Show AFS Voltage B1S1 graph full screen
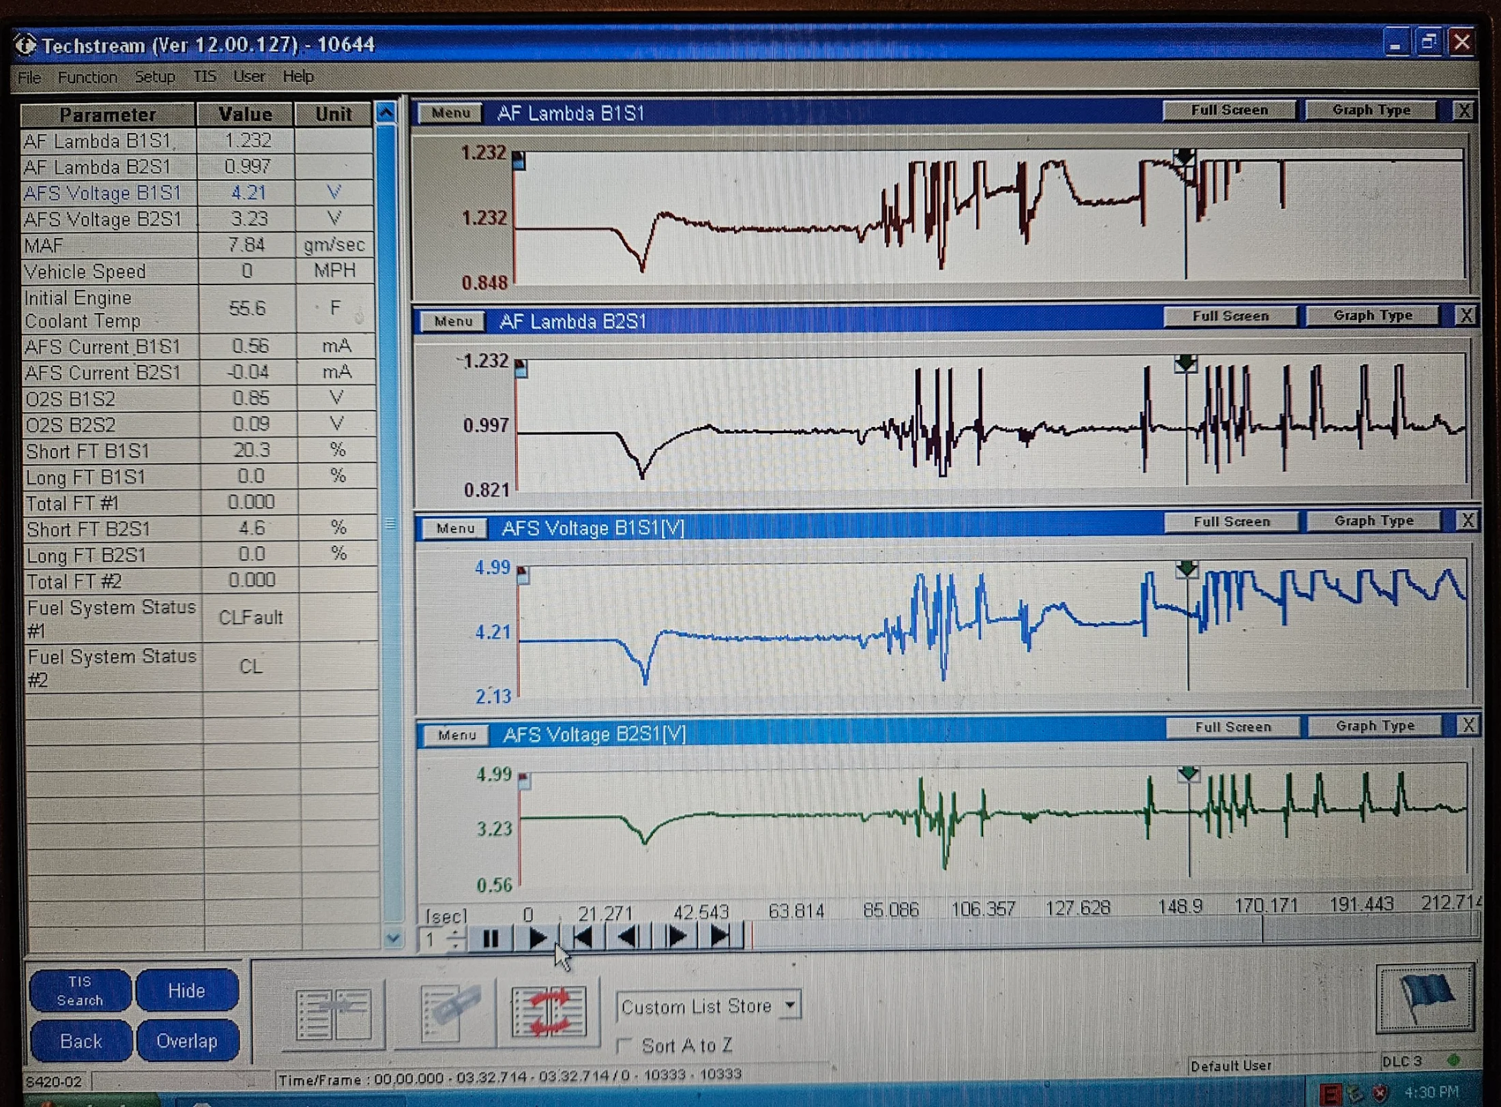 click(1232, 522)
